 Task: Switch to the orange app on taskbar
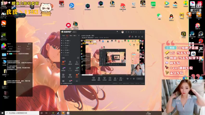pos(63,113)
